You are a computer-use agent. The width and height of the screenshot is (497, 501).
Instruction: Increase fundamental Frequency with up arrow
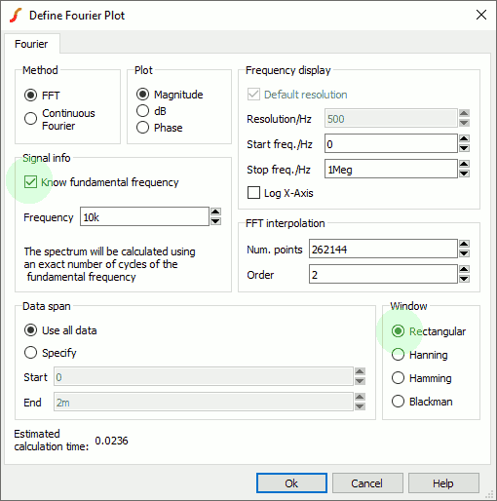[x=215, y=212]
